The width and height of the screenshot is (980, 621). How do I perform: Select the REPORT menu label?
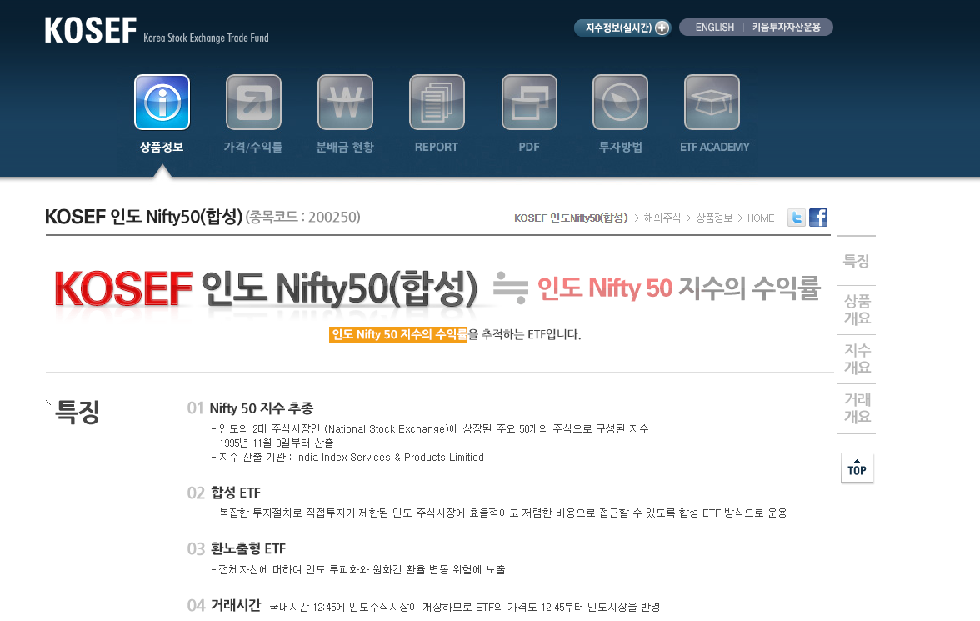click(437, 147)
